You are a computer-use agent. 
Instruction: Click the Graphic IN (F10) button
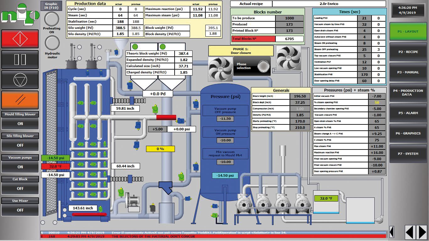(x=51, y=6)
